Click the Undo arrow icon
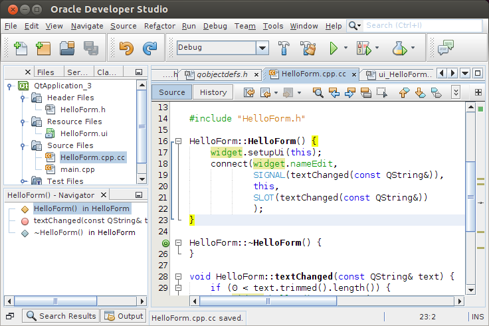 pyautogui.click(x=126, y=48)
